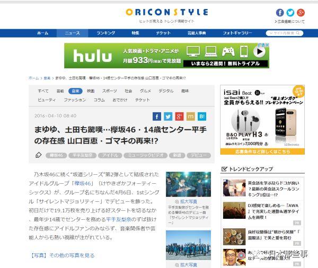The width and height of the screenshot is (318, 268).
Task: Select the 映画 news category
Action: coord(91,91)
